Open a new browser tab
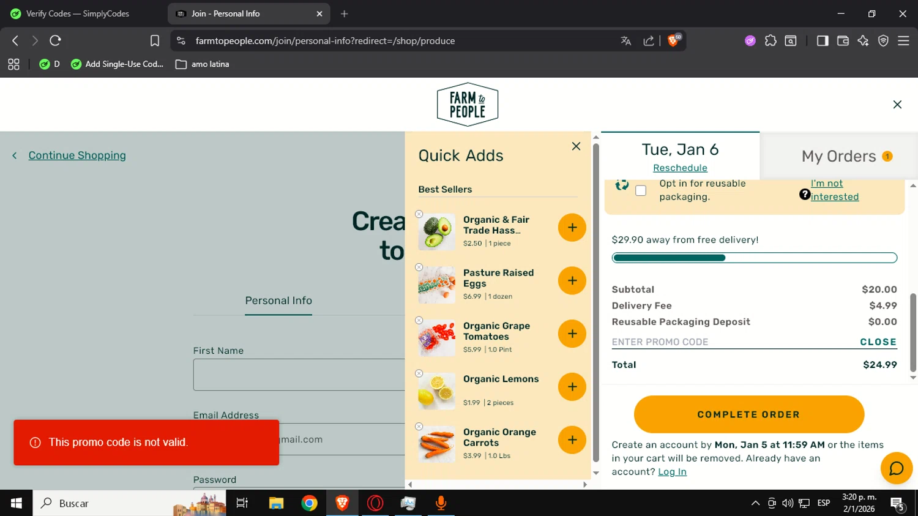The height and width of the screenshot is (516, 918). coord(345,13)
